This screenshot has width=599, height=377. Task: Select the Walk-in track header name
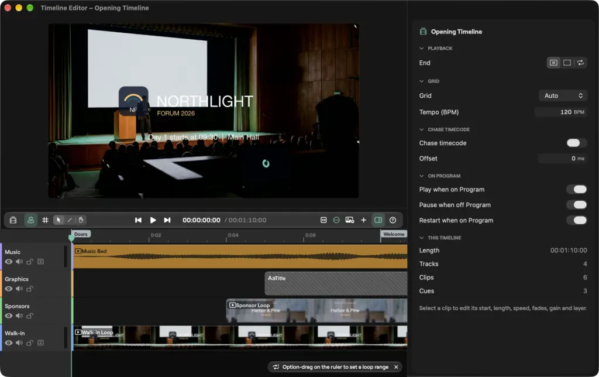(15, 334)
